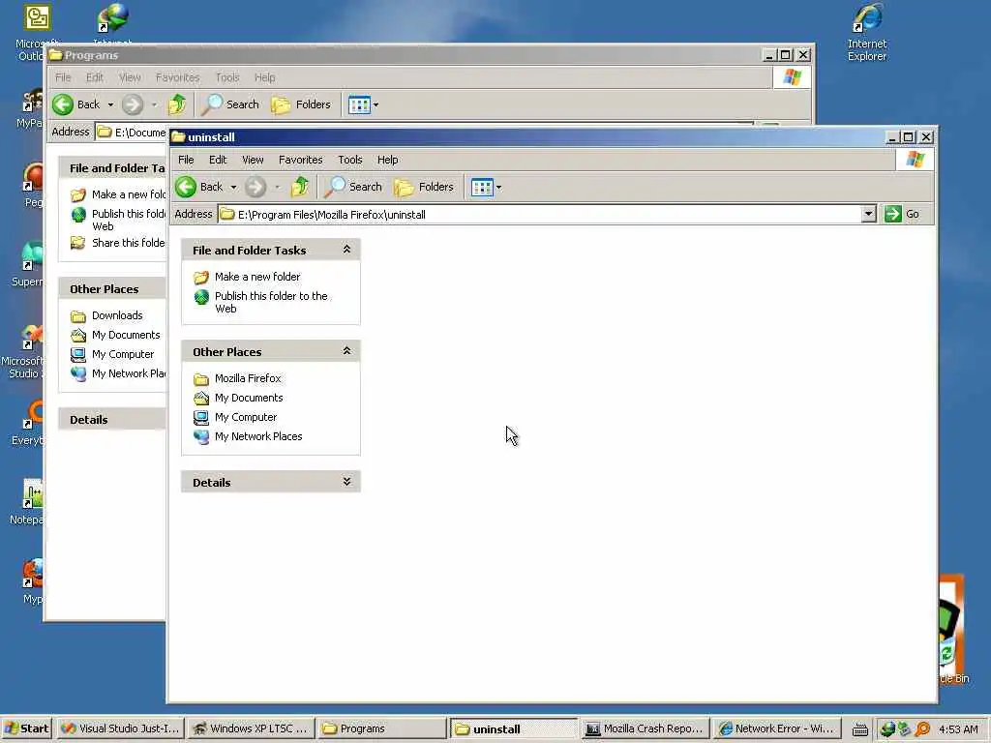Image resolution: width=991 pixels, height=743 pixels.
Task: Click the 4:53 AM clock
Action: [x=958, y=729]
